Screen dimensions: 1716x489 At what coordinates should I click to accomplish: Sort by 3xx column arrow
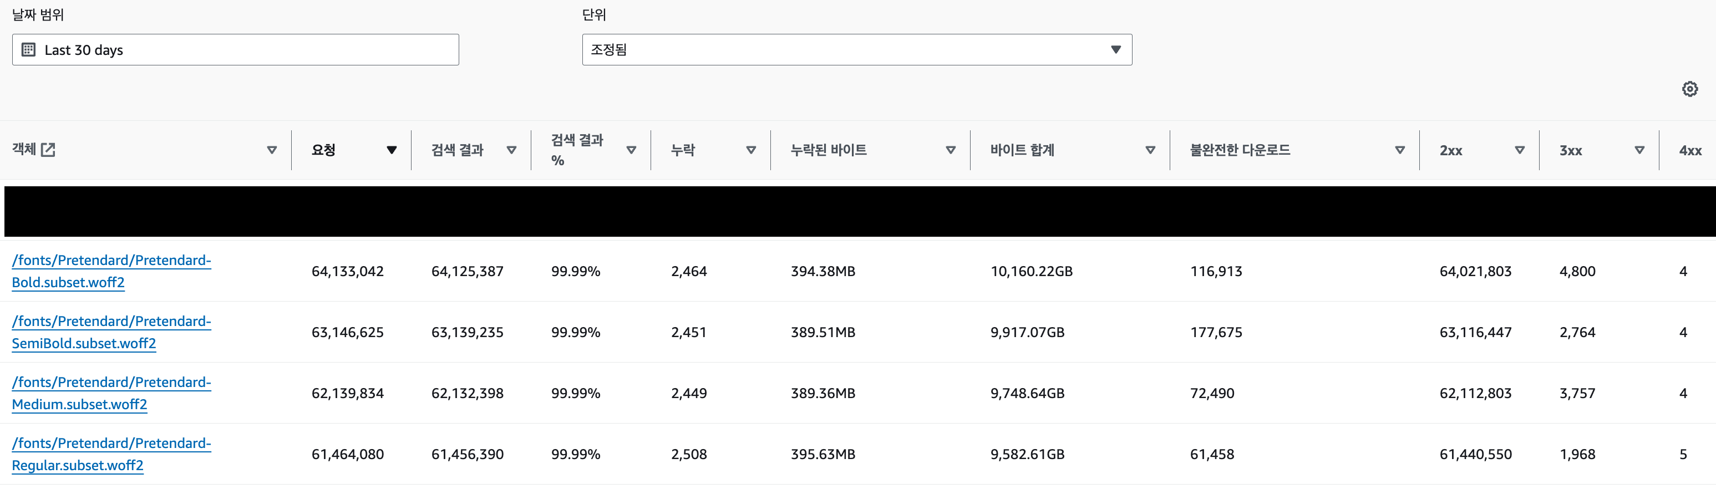(x=1640, y=150)
